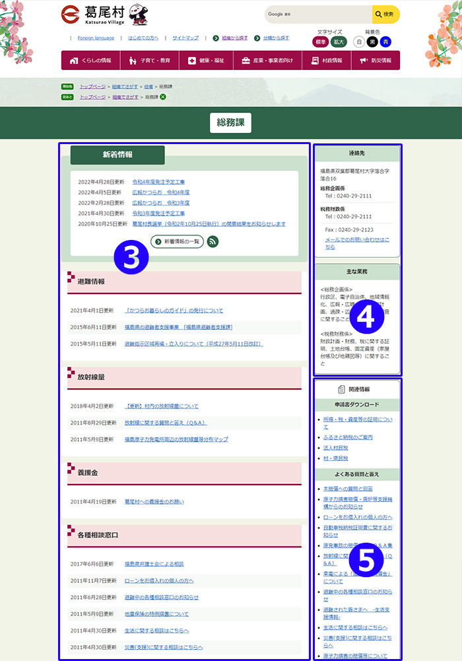Image resolution: width=462 pixels, height=661 pixels.
Task: Open 原子力損害賠償・廃炉等支援機構からのお知らせ link
Action: 358,503
